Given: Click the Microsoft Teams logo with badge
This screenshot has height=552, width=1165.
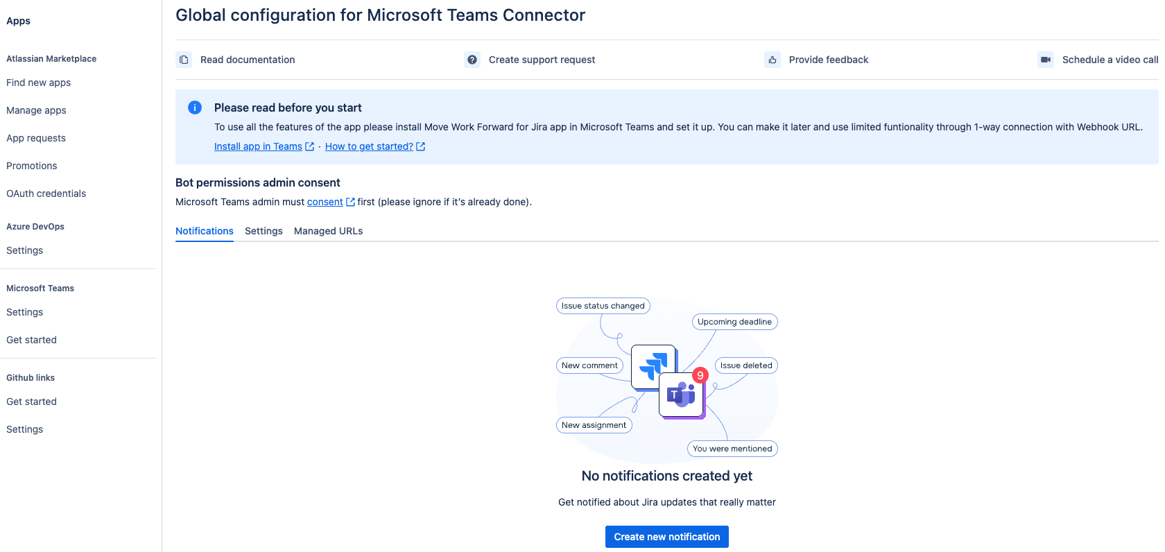Looking at the screenshot, I should point(682,395).
